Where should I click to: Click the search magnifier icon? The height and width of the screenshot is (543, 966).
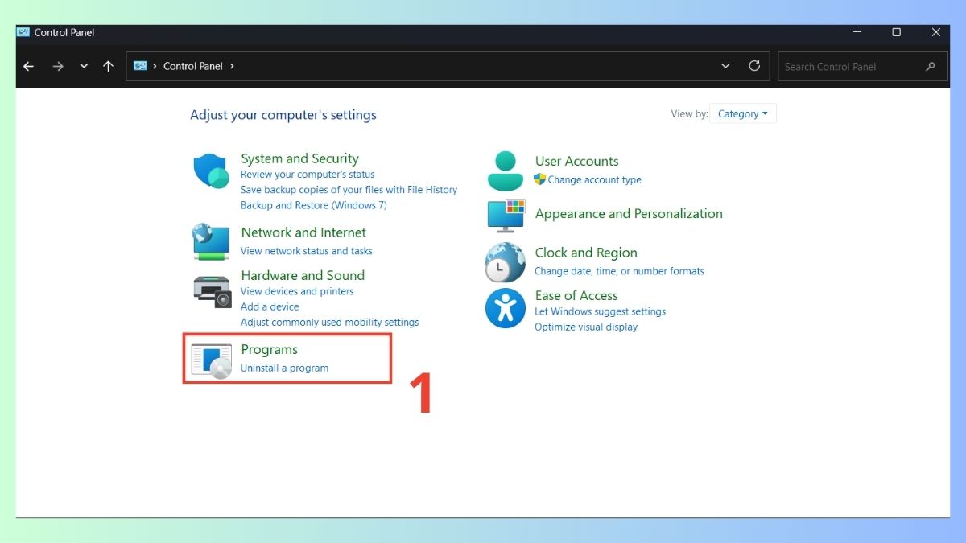(x=931, y=67)
